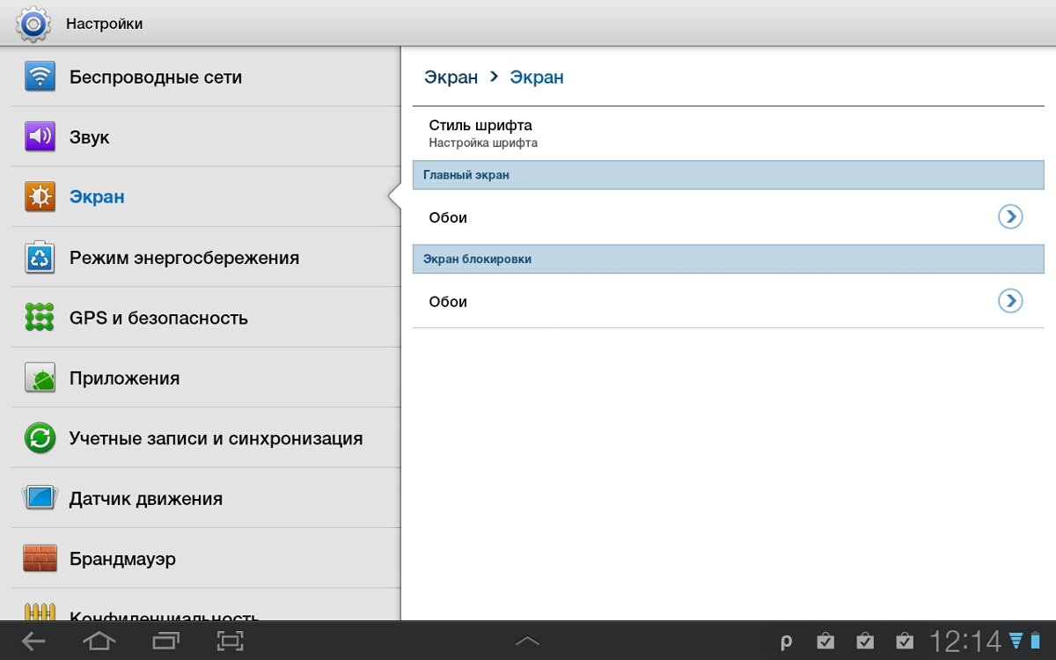Tap the clock showing 12:14
This screenshot has height=660, width=1056.
(965, 642)
